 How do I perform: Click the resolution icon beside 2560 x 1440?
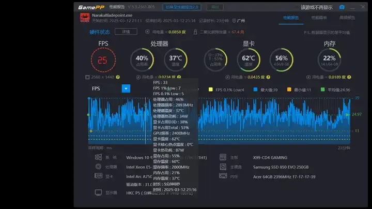[87, 77]
